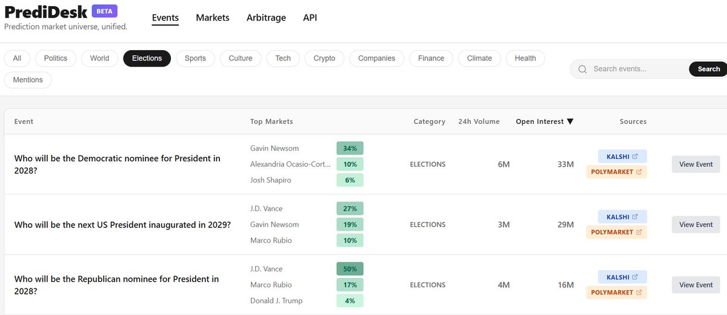View Event for next US President inaugurated row

click(696, 224)
